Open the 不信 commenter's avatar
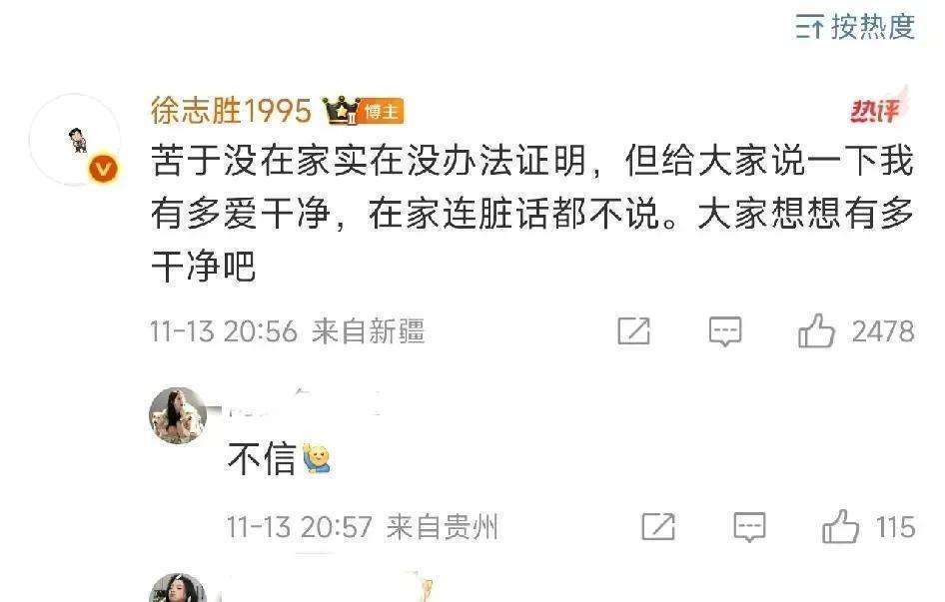 pos(178,415)
